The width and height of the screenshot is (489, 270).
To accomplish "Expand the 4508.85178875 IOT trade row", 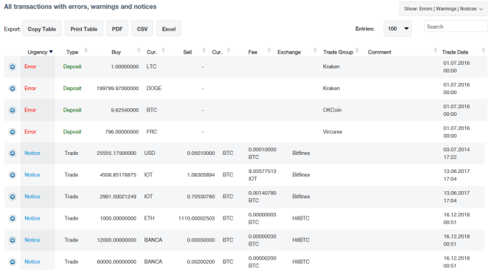I will coord(12,175).
